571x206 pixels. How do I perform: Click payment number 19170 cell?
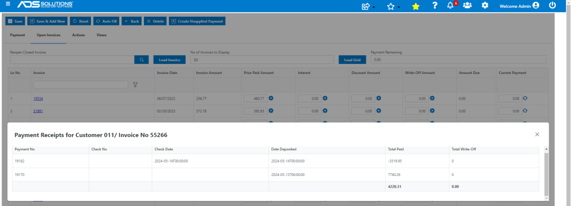pyautogui.click(x=51, y=175)
